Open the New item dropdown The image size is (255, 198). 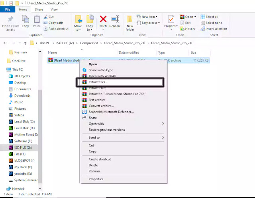(147, 17)
